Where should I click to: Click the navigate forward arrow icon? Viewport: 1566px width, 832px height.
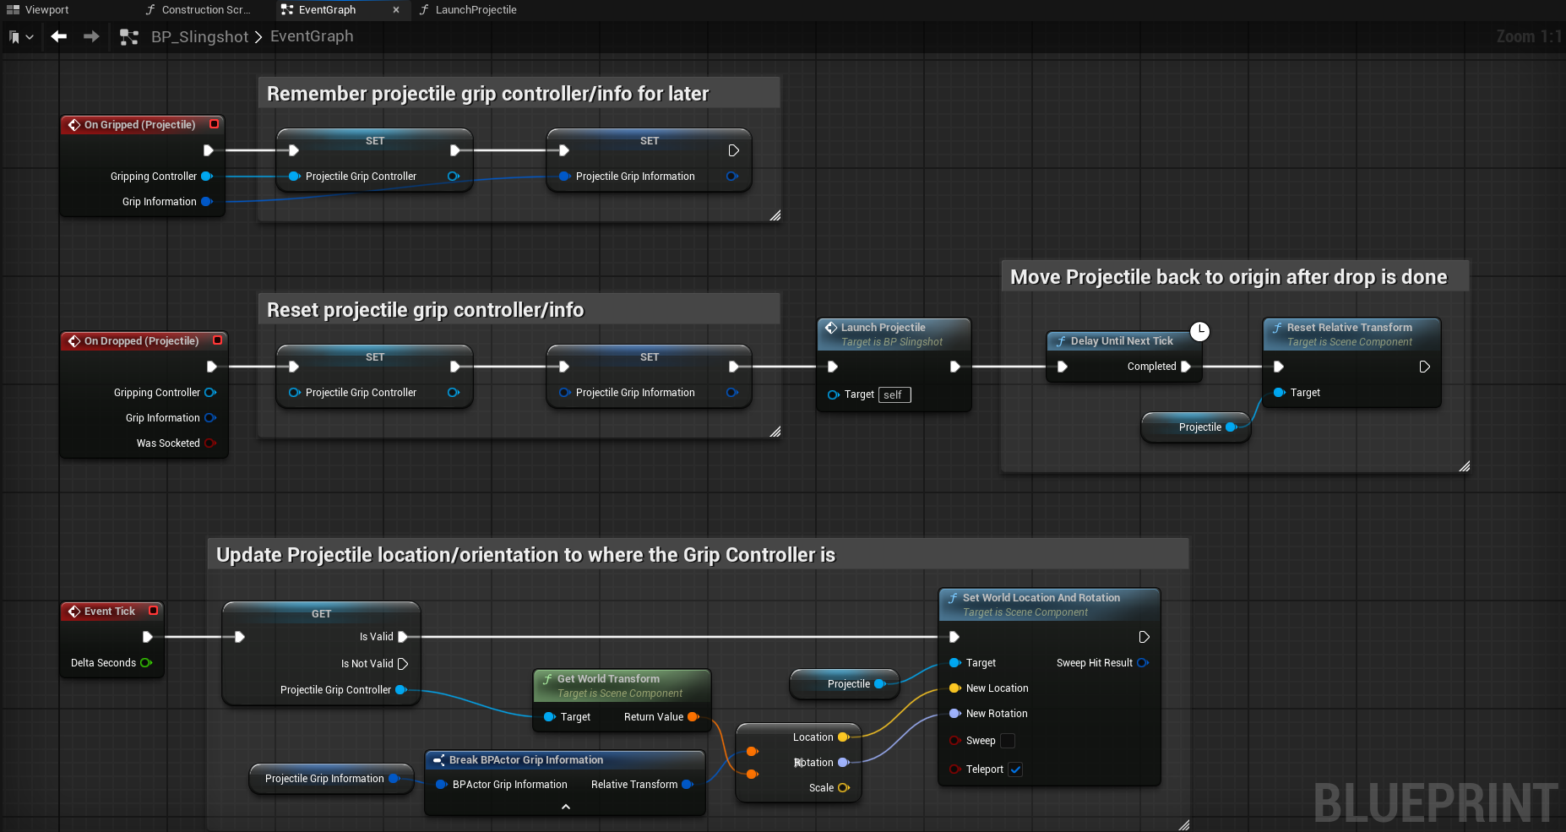91,36
